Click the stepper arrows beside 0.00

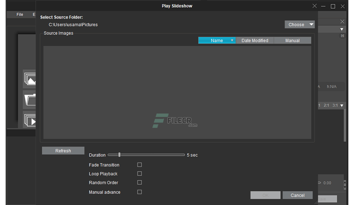345,185
